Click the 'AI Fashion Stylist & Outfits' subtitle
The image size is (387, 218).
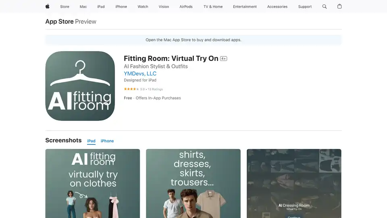pos(156,66)
